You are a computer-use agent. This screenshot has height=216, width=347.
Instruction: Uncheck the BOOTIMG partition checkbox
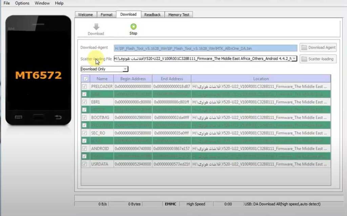click(x=84, y=117)
